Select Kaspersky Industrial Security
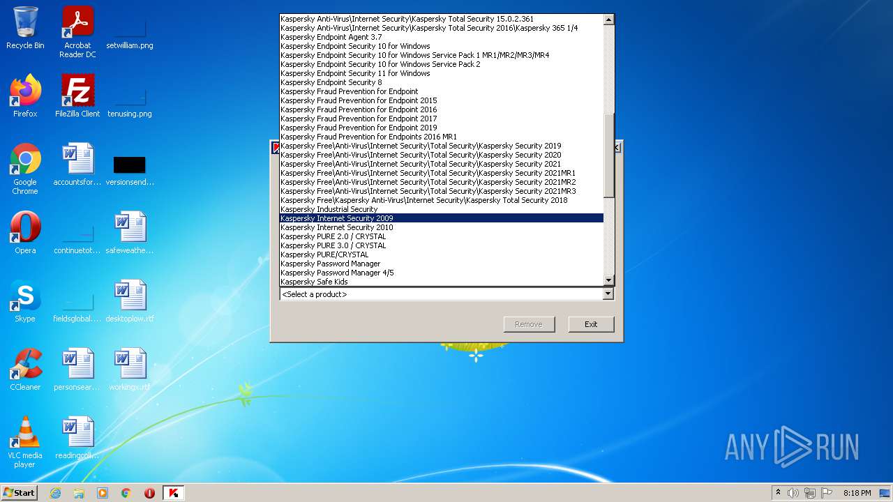 point(441,209)
